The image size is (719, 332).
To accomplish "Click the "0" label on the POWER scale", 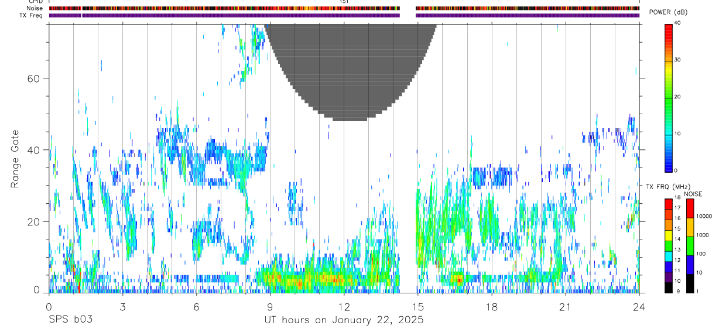I will (676, 170).
